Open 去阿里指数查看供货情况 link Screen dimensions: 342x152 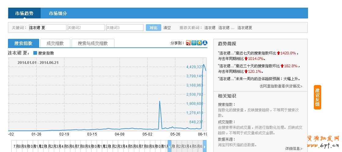(x=281, y=86)
